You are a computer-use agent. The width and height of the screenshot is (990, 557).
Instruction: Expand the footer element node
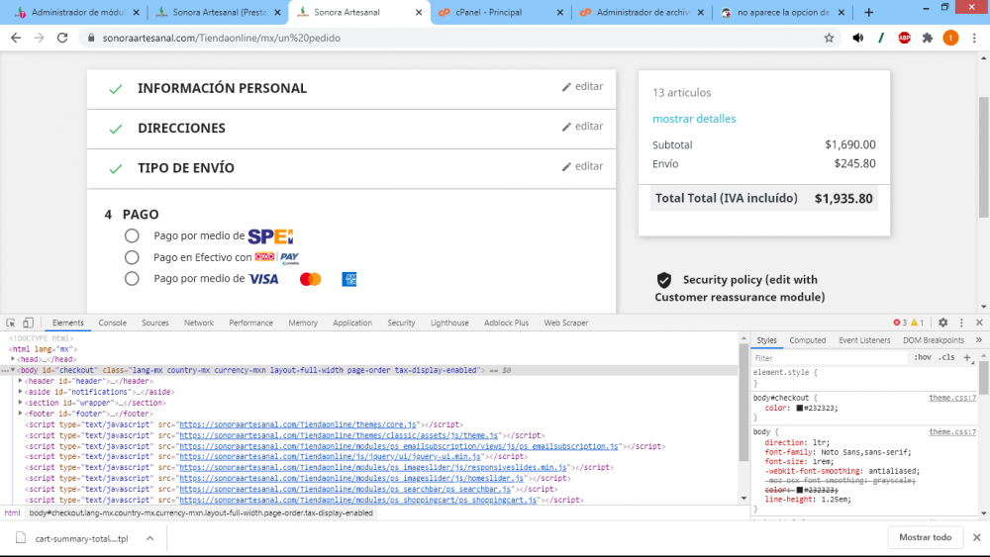point(20,414)
